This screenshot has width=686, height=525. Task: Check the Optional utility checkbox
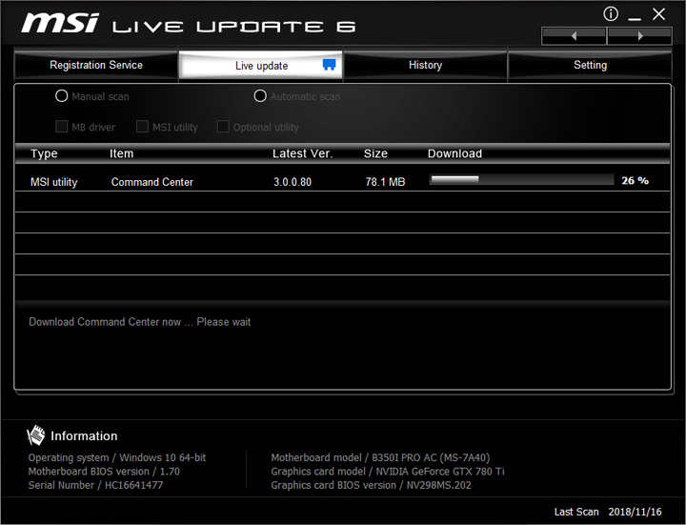point(223,127)
